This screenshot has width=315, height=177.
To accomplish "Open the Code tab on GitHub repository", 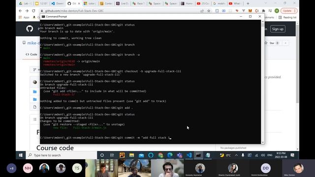I will coord(31,55).
